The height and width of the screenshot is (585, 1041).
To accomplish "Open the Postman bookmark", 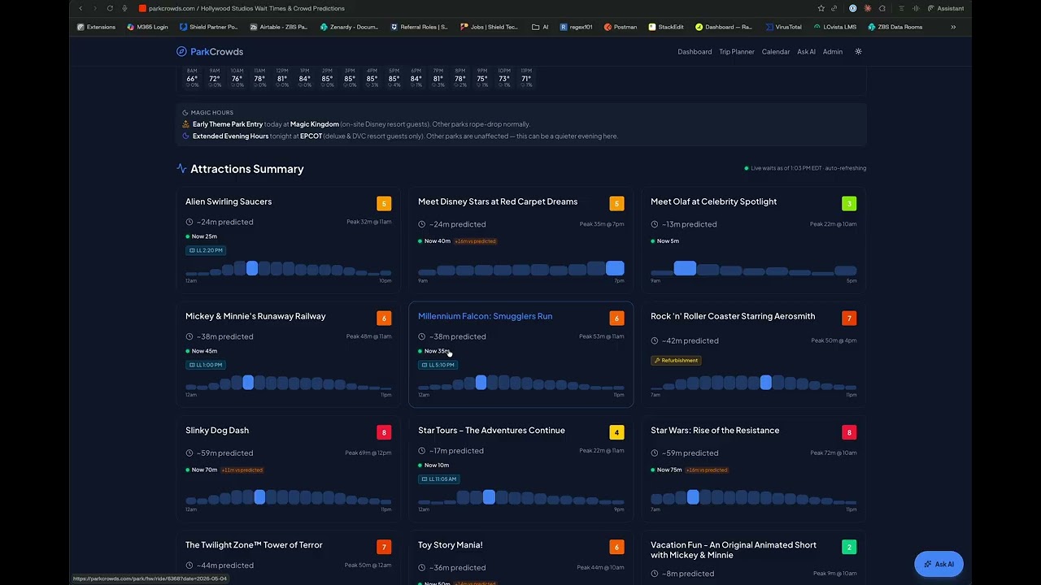I will click(x=621, y=27).
